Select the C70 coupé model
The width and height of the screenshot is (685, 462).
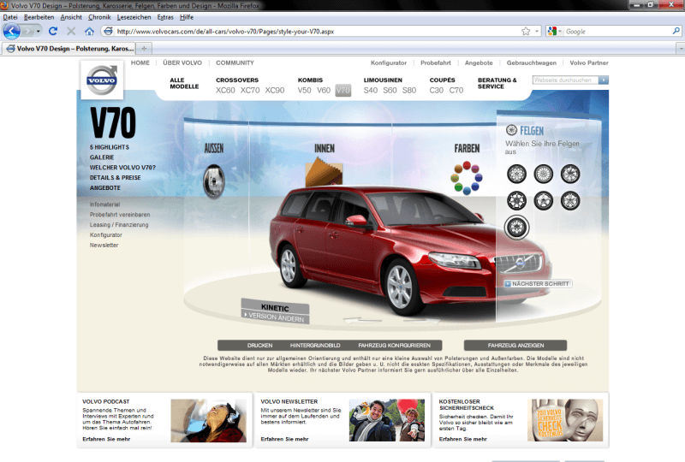point(456,91)
